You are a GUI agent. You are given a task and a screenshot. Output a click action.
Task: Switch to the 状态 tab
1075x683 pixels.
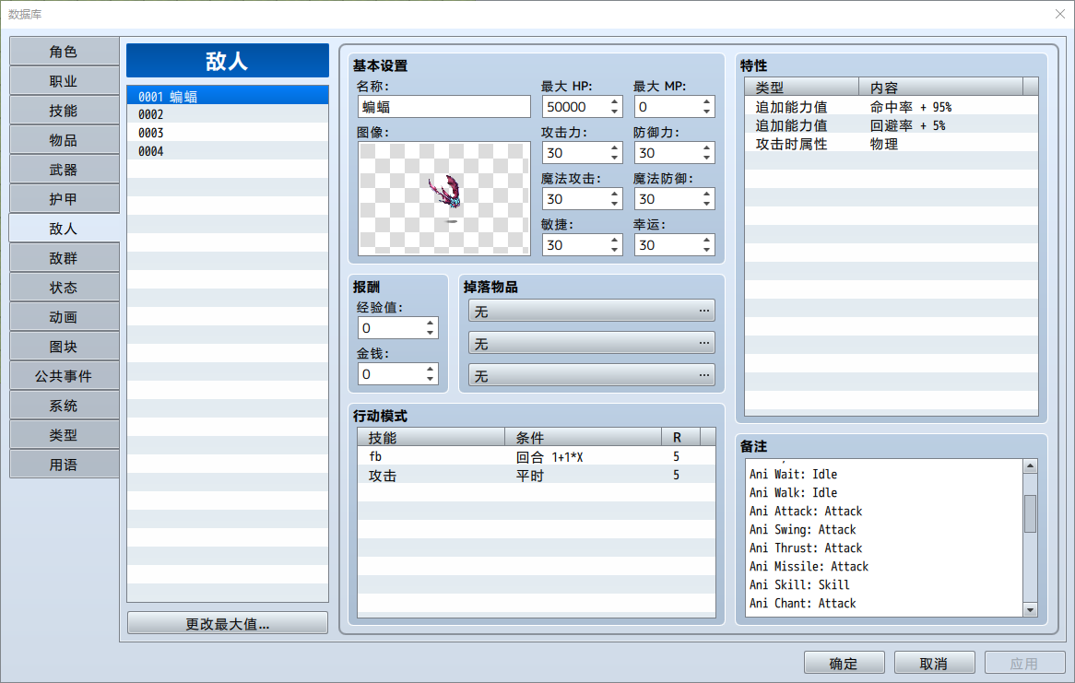64,288
